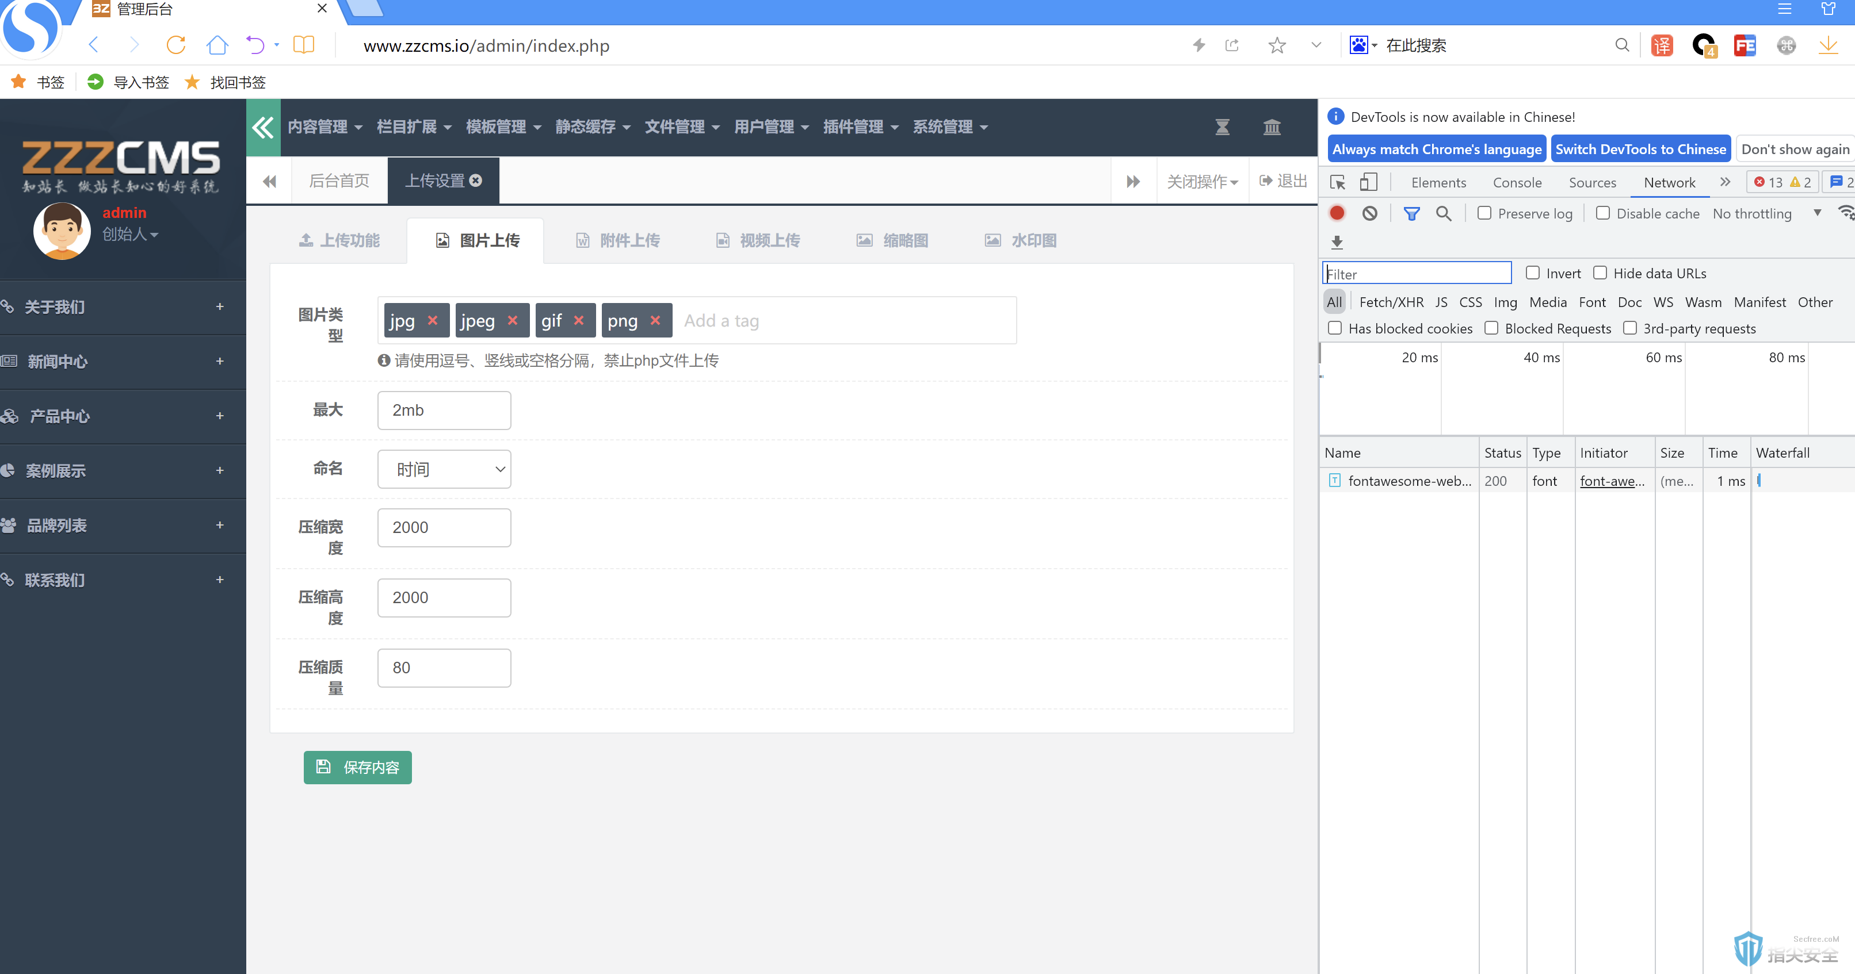The width and height of the screenshot is (1855, 974).
Task: Expand 产品中心 plus sign
Action: click(x=220, y=416)
